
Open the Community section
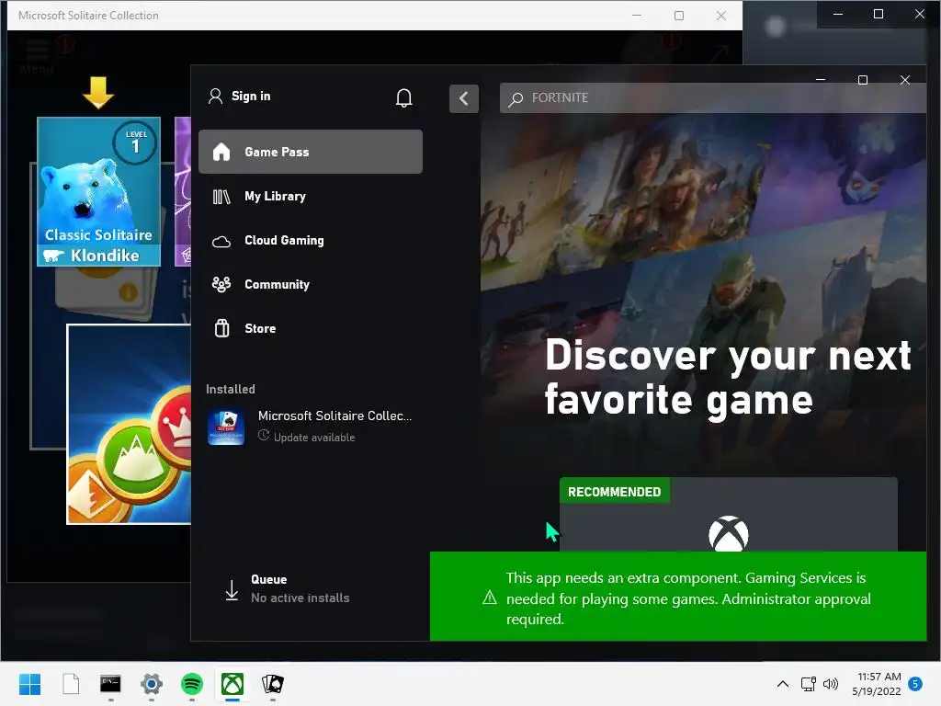[x=311, y=285]
